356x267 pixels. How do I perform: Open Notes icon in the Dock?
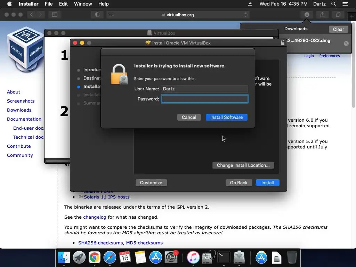click(140, 258)
